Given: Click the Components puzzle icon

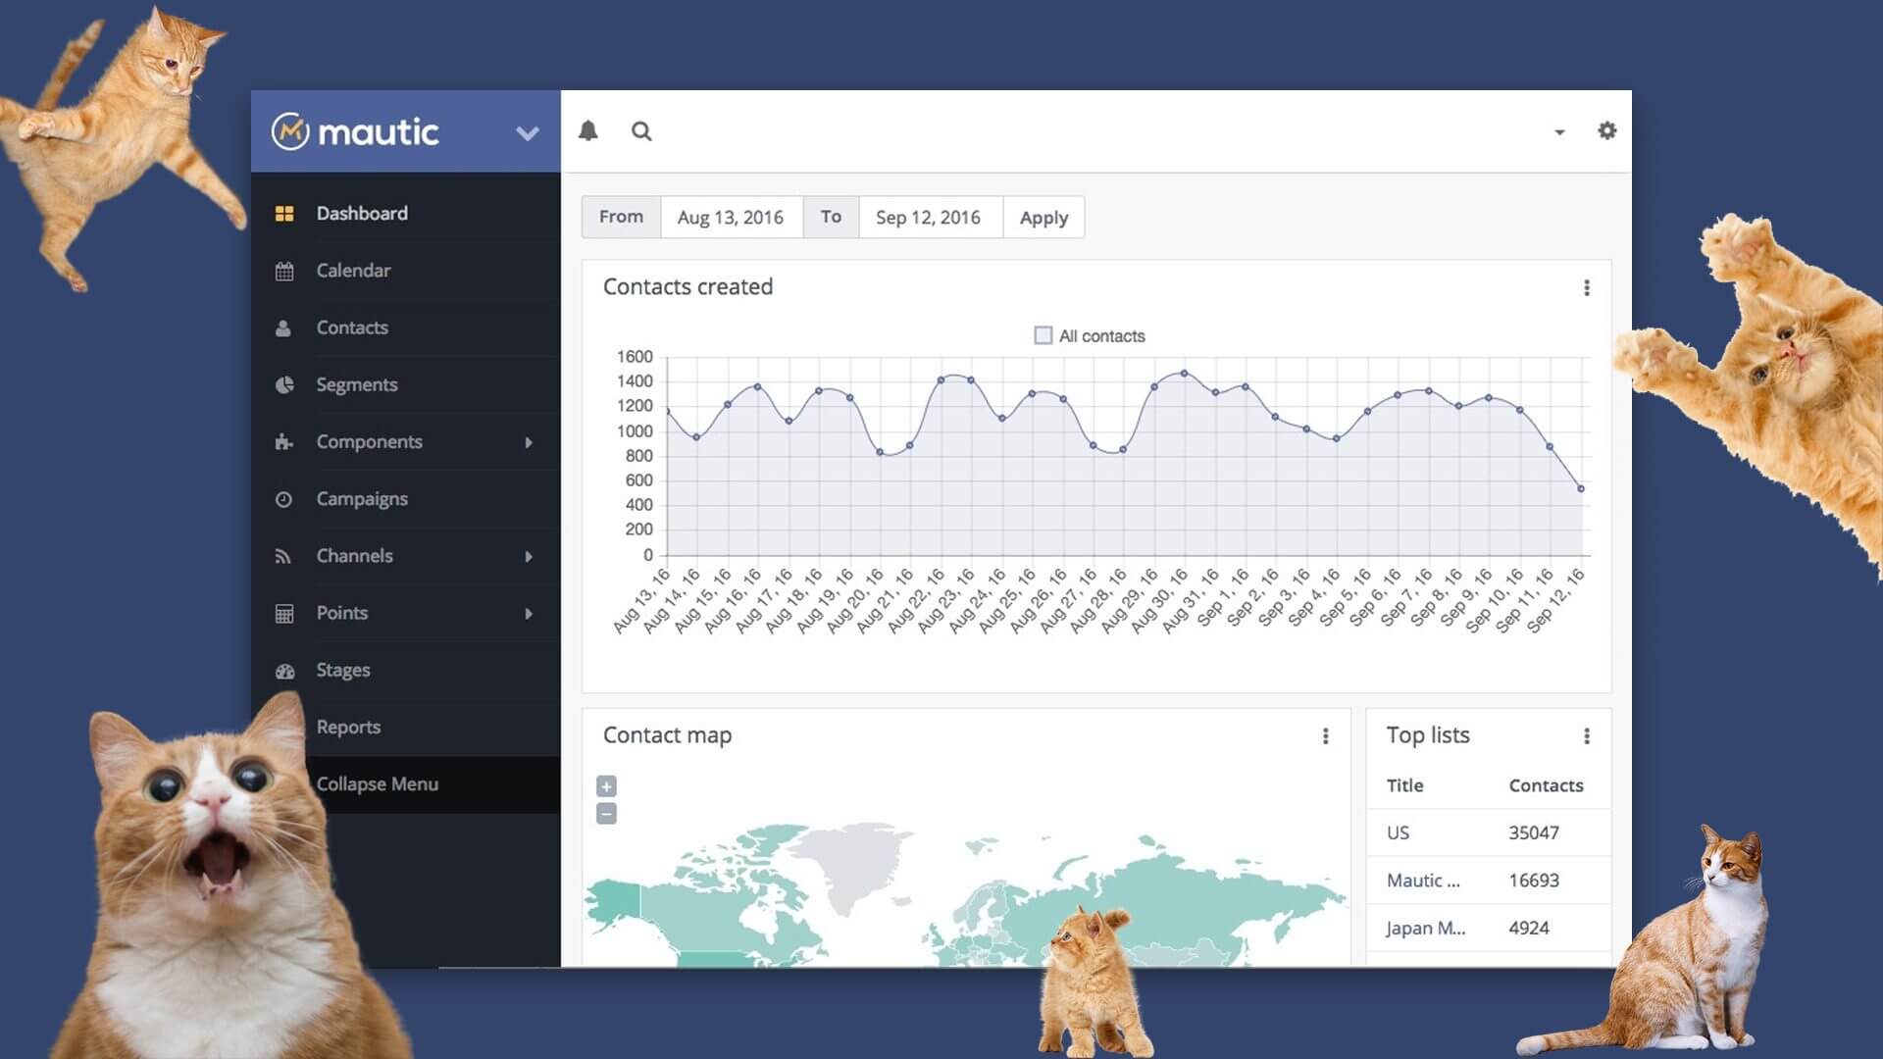Looking at the screenshot, I should pos(284,442).
